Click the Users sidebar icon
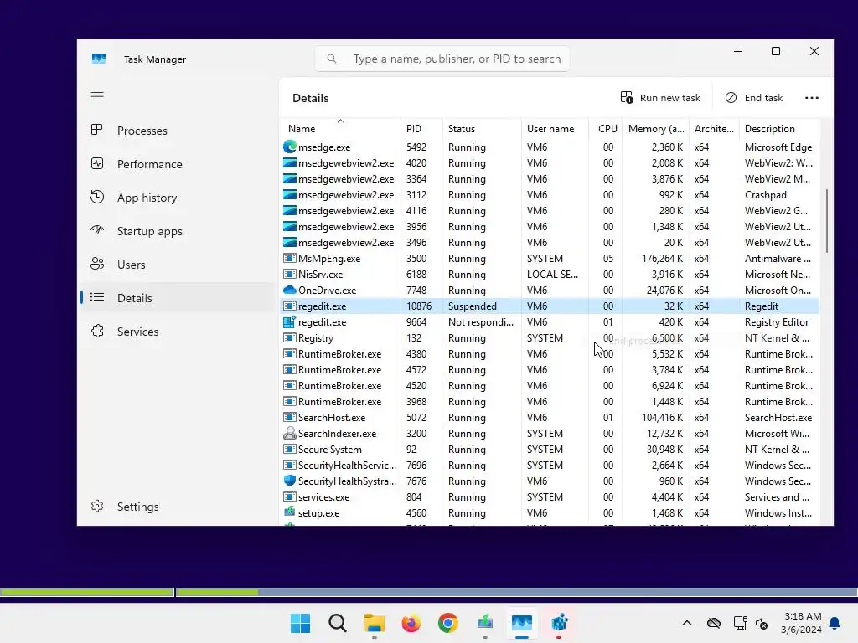This screenshot has width=858, height=643. click(97, 264)
